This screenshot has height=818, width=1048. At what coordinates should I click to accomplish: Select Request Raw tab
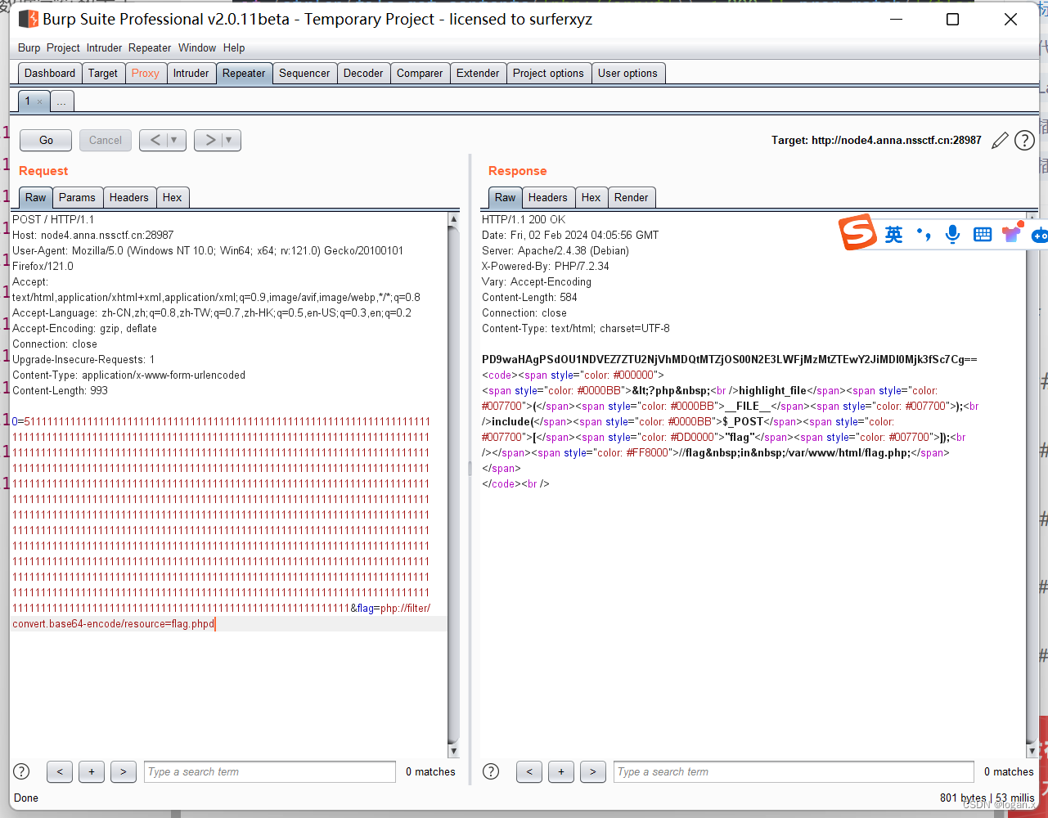[36, 197]
